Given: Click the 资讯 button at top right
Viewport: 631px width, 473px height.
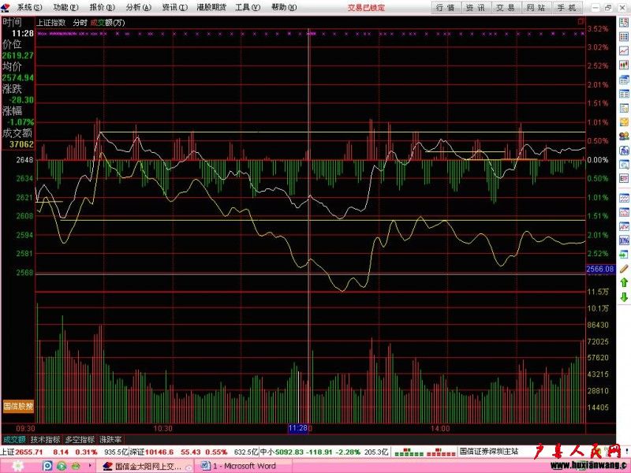Looking at the screenshot, I should click(x=476, y=8).
